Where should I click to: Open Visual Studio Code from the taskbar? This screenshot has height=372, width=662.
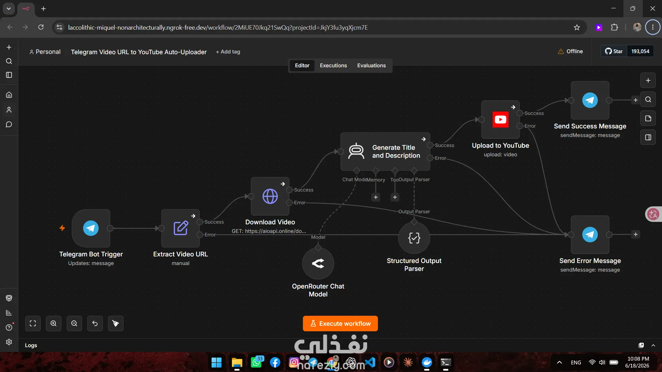pyautogui.click(x=370, y=363)
